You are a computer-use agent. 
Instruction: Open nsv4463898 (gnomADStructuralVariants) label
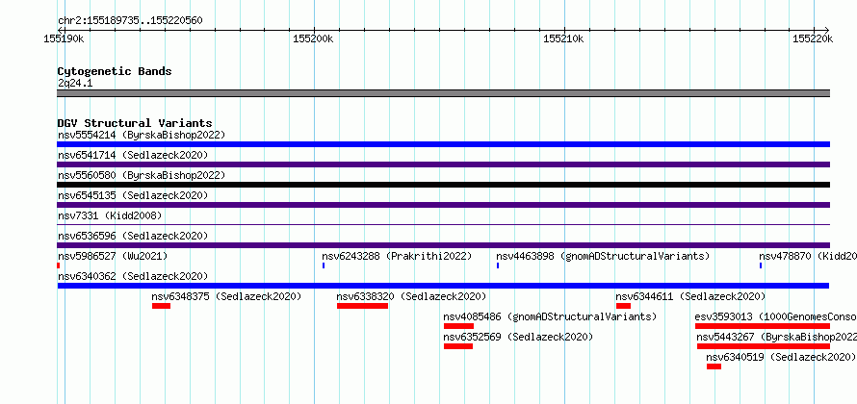click(603, 256)
